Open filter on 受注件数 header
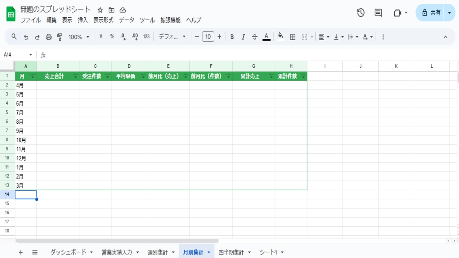 (108, 76)
